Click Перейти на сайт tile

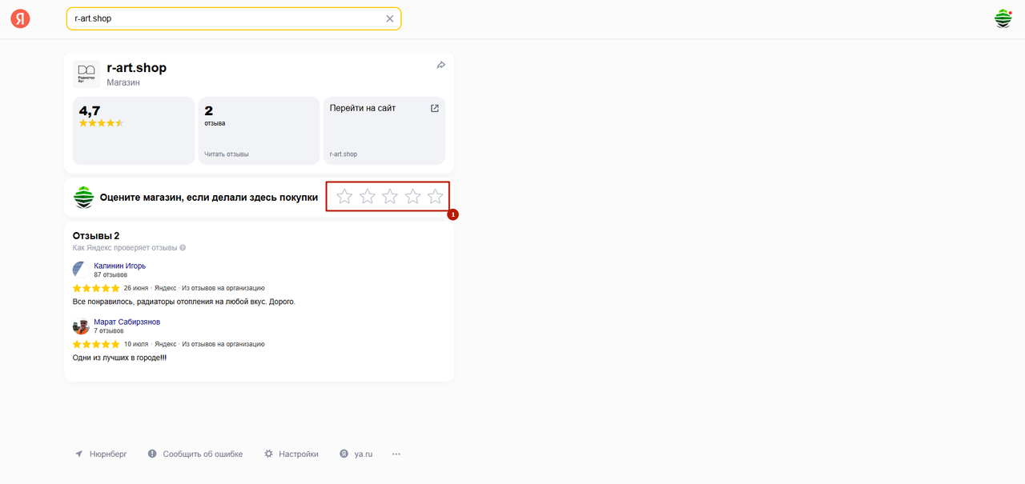coord(384,130)
